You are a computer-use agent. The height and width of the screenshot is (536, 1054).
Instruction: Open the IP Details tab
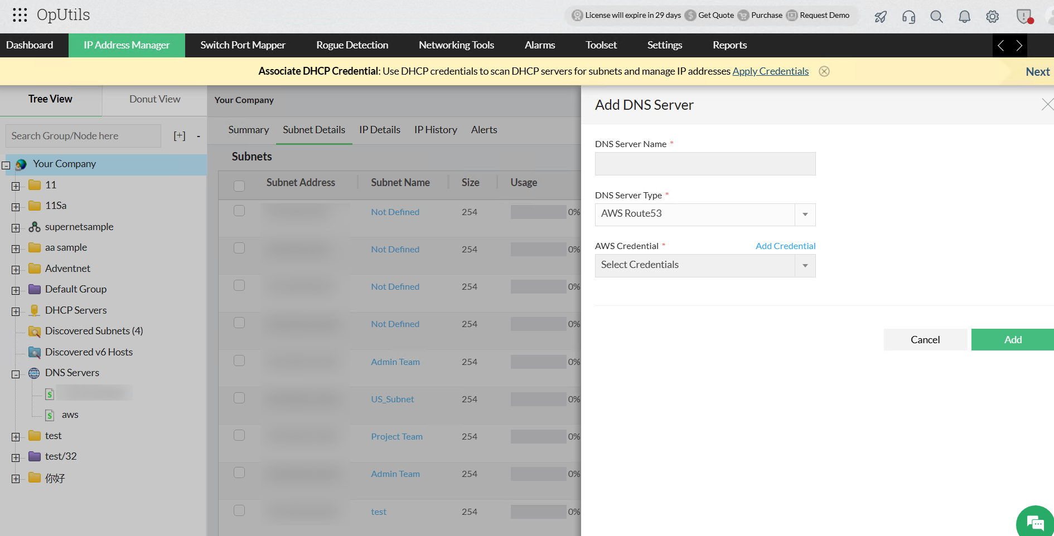point(380,130)
